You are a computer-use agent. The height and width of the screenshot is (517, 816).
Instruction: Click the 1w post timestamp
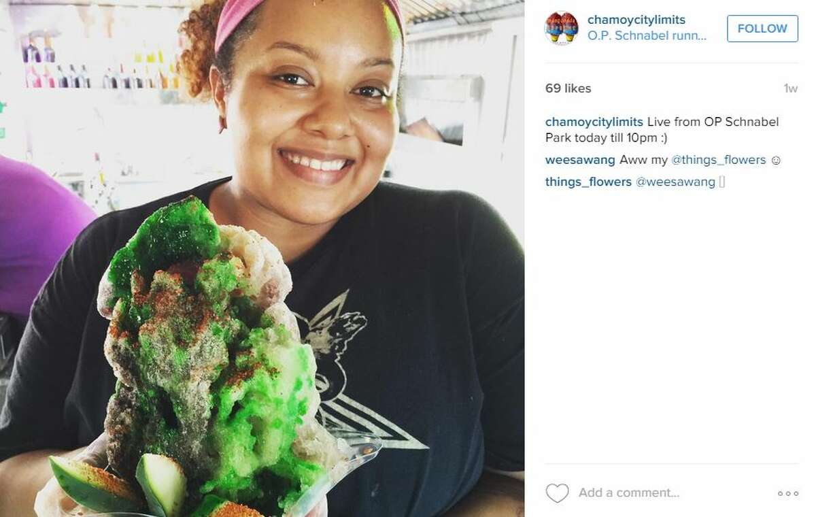pyautogui.click(x=790, y=88)
